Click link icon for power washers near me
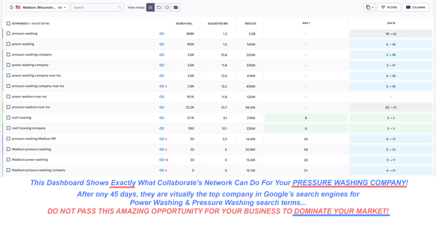The image size is (436, 227). pos(162,96)
